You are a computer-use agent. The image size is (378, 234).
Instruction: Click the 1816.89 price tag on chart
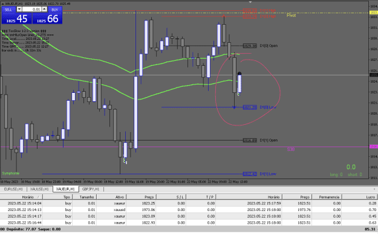[x=250, y=140]
